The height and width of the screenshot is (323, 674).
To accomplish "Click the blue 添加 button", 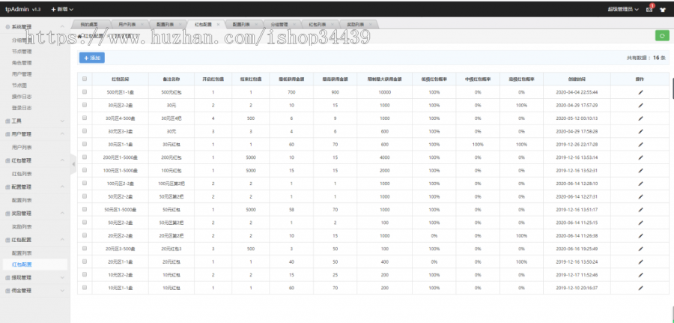I will click(x=92, y=57).
